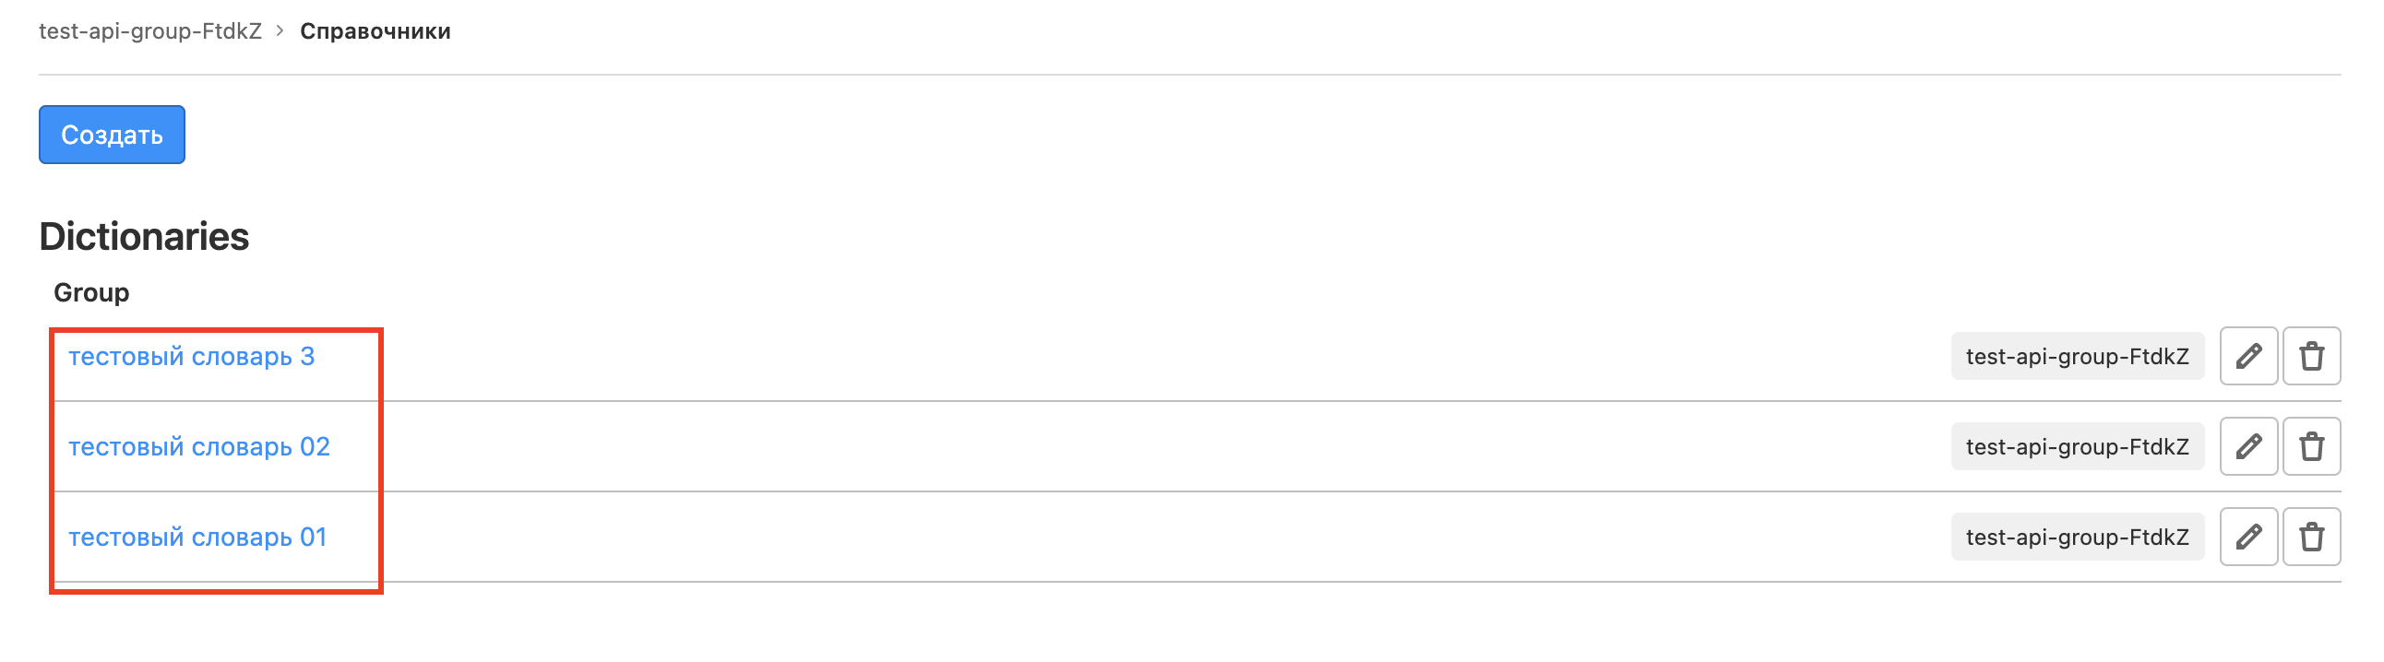This screenshot has width=2384, height=662.
Task: Click the group badge beside тестовый словарь 3
Action: coord(2077,357)
